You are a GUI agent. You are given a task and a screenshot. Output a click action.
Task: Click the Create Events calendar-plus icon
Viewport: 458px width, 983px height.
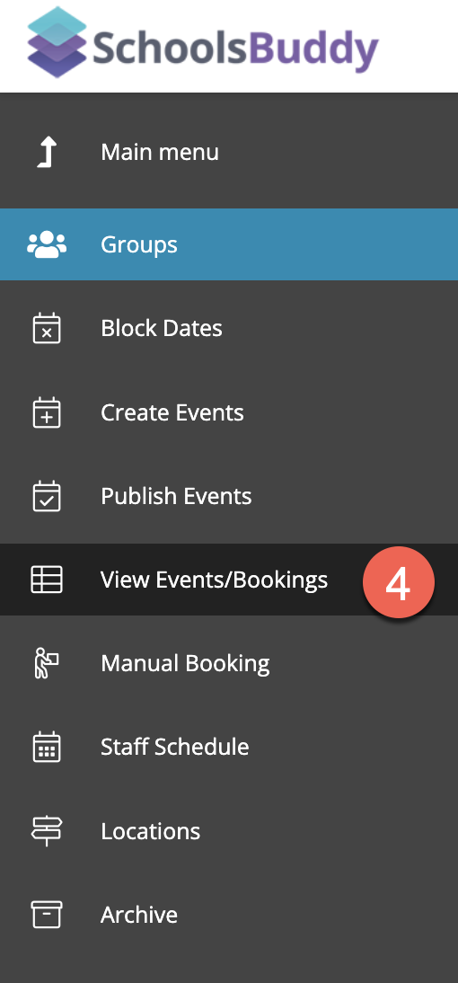coord(47,412)
